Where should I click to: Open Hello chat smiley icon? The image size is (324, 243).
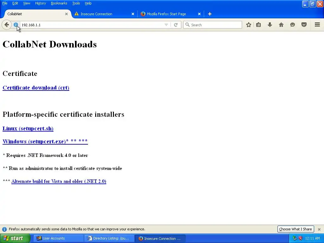pos(293,25)
